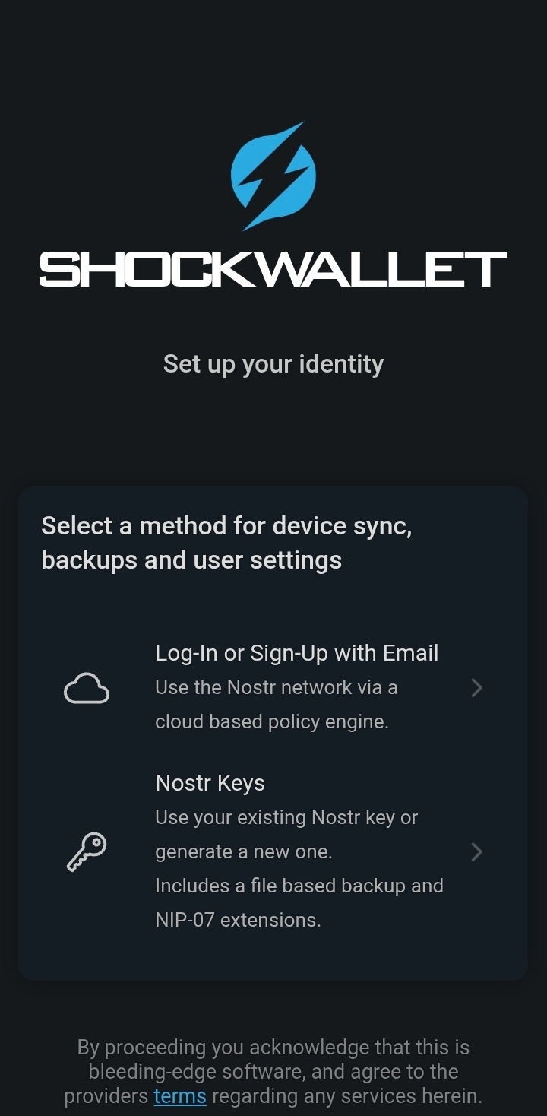
Task: Click "Select a method for device sync" line
Action: [226, 525]
